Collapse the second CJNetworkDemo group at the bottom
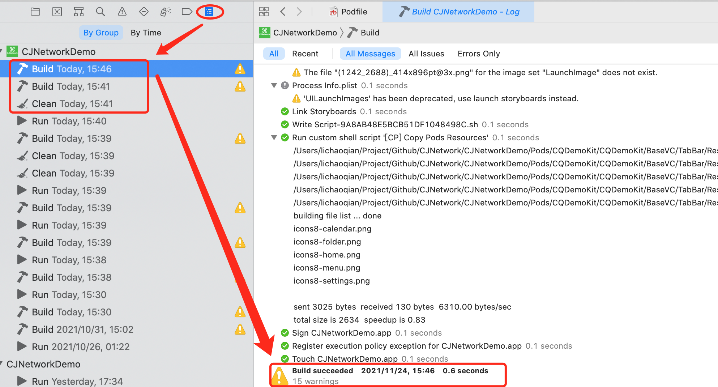Viewport: 718px width, 387px height. click(1, 364)
